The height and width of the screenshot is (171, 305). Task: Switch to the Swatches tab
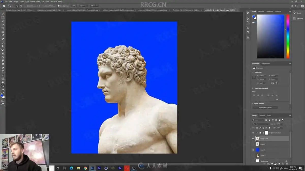pos(261,11)
